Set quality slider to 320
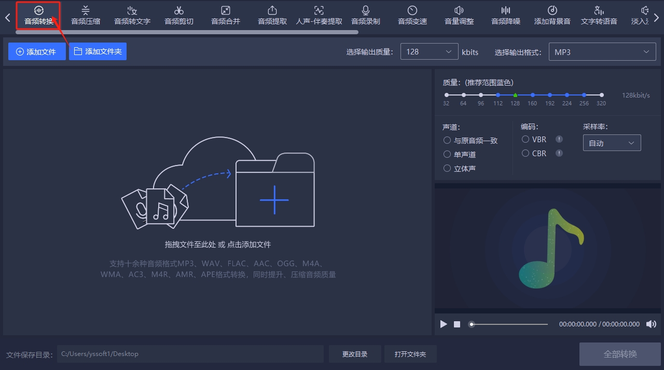The height and width of the screenshot is (370, 664). [x=601, y=95]
